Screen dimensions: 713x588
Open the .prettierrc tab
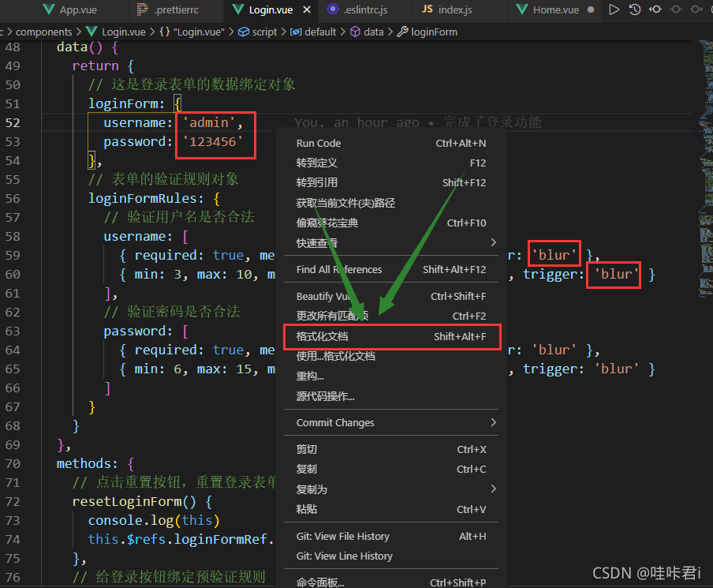(177, 10)
